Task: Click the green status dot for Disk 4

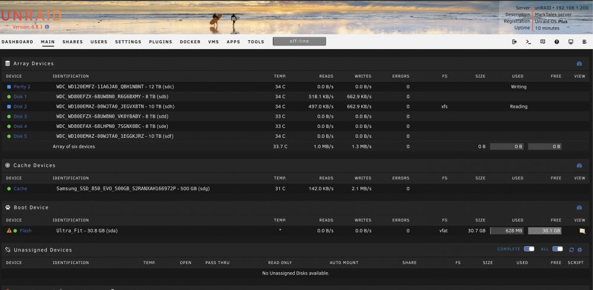Action: 9,126
